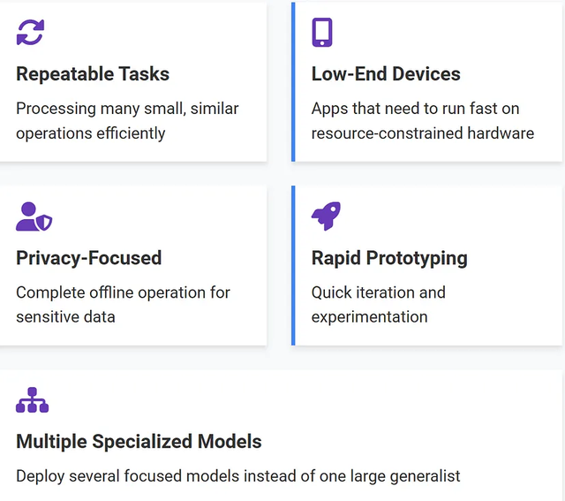Select the Privacy-Focused heading
Viewport: 565px width, 501px height.
click(x=88, y=258)
